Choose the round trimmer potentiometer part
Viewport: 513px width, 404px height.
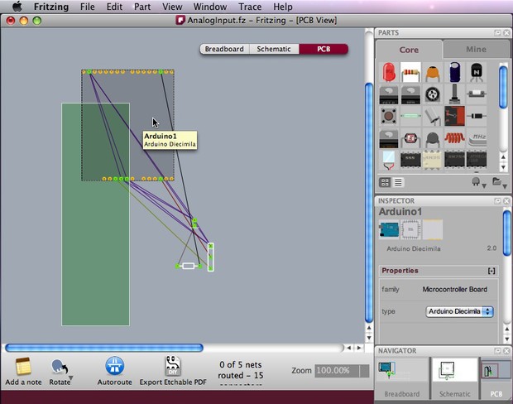tap(433, 94)
